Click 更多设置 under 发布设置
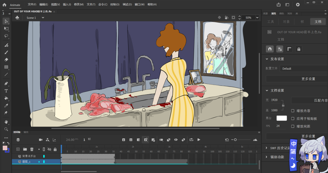 coord(297,79)
